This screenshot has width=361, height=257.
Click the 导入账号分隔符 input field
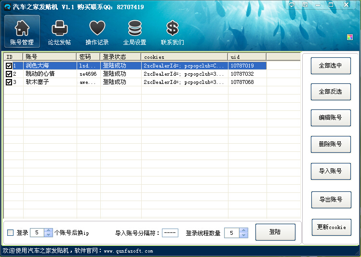[x=170, y=233]
